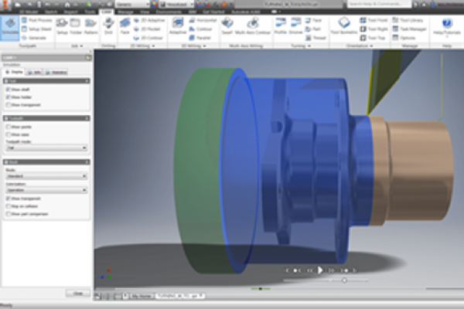The image size is (464, 309).
Task: Click the simulation speed slider handle
Action: pyautogui.click(x=344, y=280)
